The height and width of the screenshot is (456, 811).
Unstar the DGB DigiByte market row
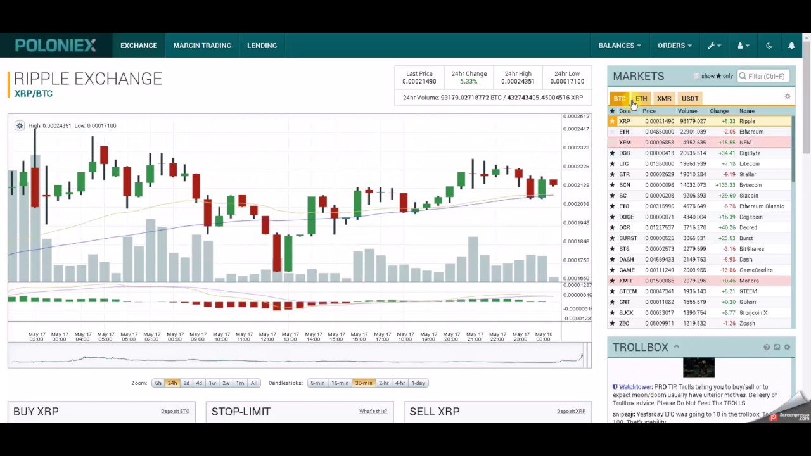(x=612, y=153)
